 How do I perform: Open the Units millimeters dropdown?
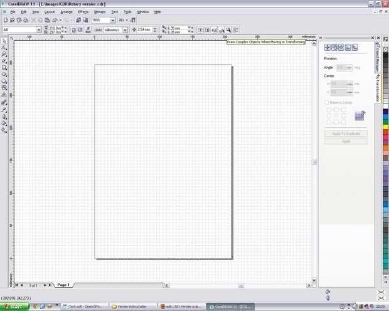(x=125, y=30)
